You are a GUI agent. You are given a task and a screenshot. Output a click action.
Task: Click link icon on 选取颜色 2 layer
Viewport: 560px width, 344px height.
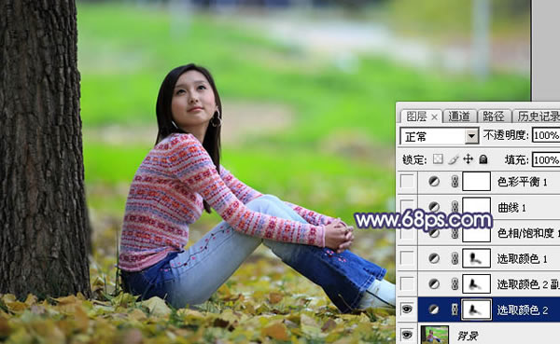pyautogui.click(x=455, y=310)
